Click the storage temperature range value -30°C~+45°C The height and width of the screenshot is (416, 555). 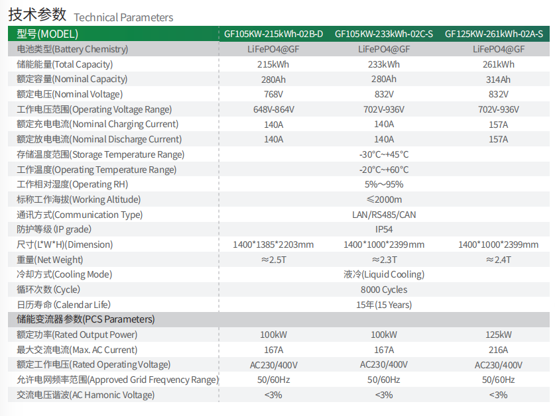click(x=383, y=154)
